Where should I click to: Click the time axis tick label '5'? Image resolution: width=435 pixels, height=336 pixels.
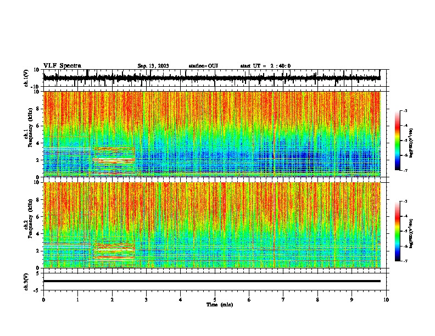pyautogui.click(x=215, y=300)
